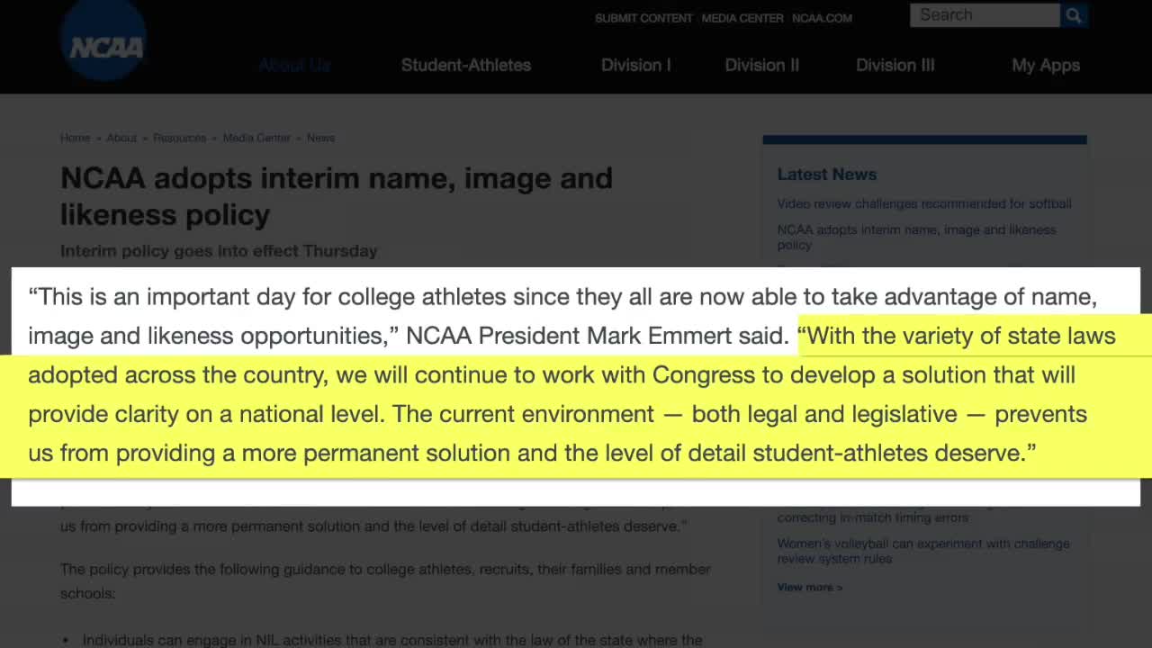Image resolution: width=1152 pixels, height=648 pixels.
Task: Click the Submit Content link
Action: click(643, 18)
